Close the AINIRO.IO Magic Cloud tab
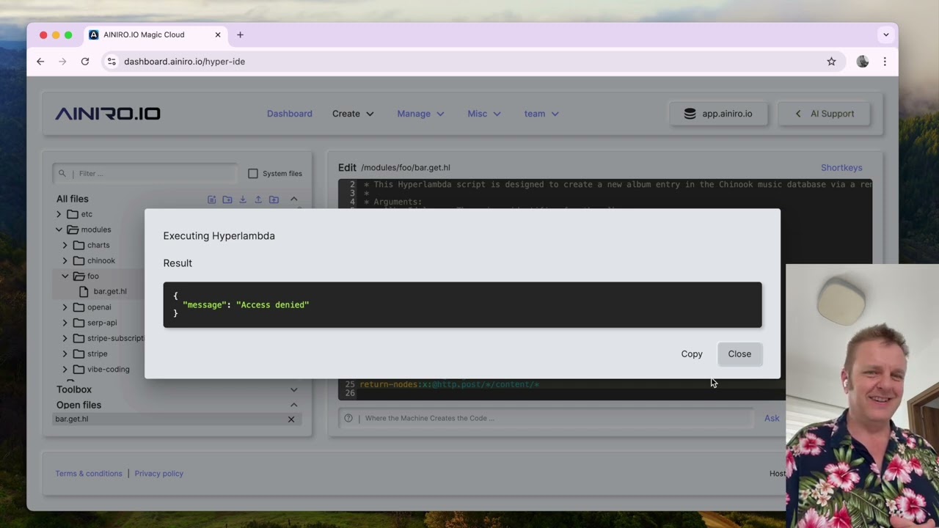The height and width of the screenshot is (528, 939). (x=218, y=34)
